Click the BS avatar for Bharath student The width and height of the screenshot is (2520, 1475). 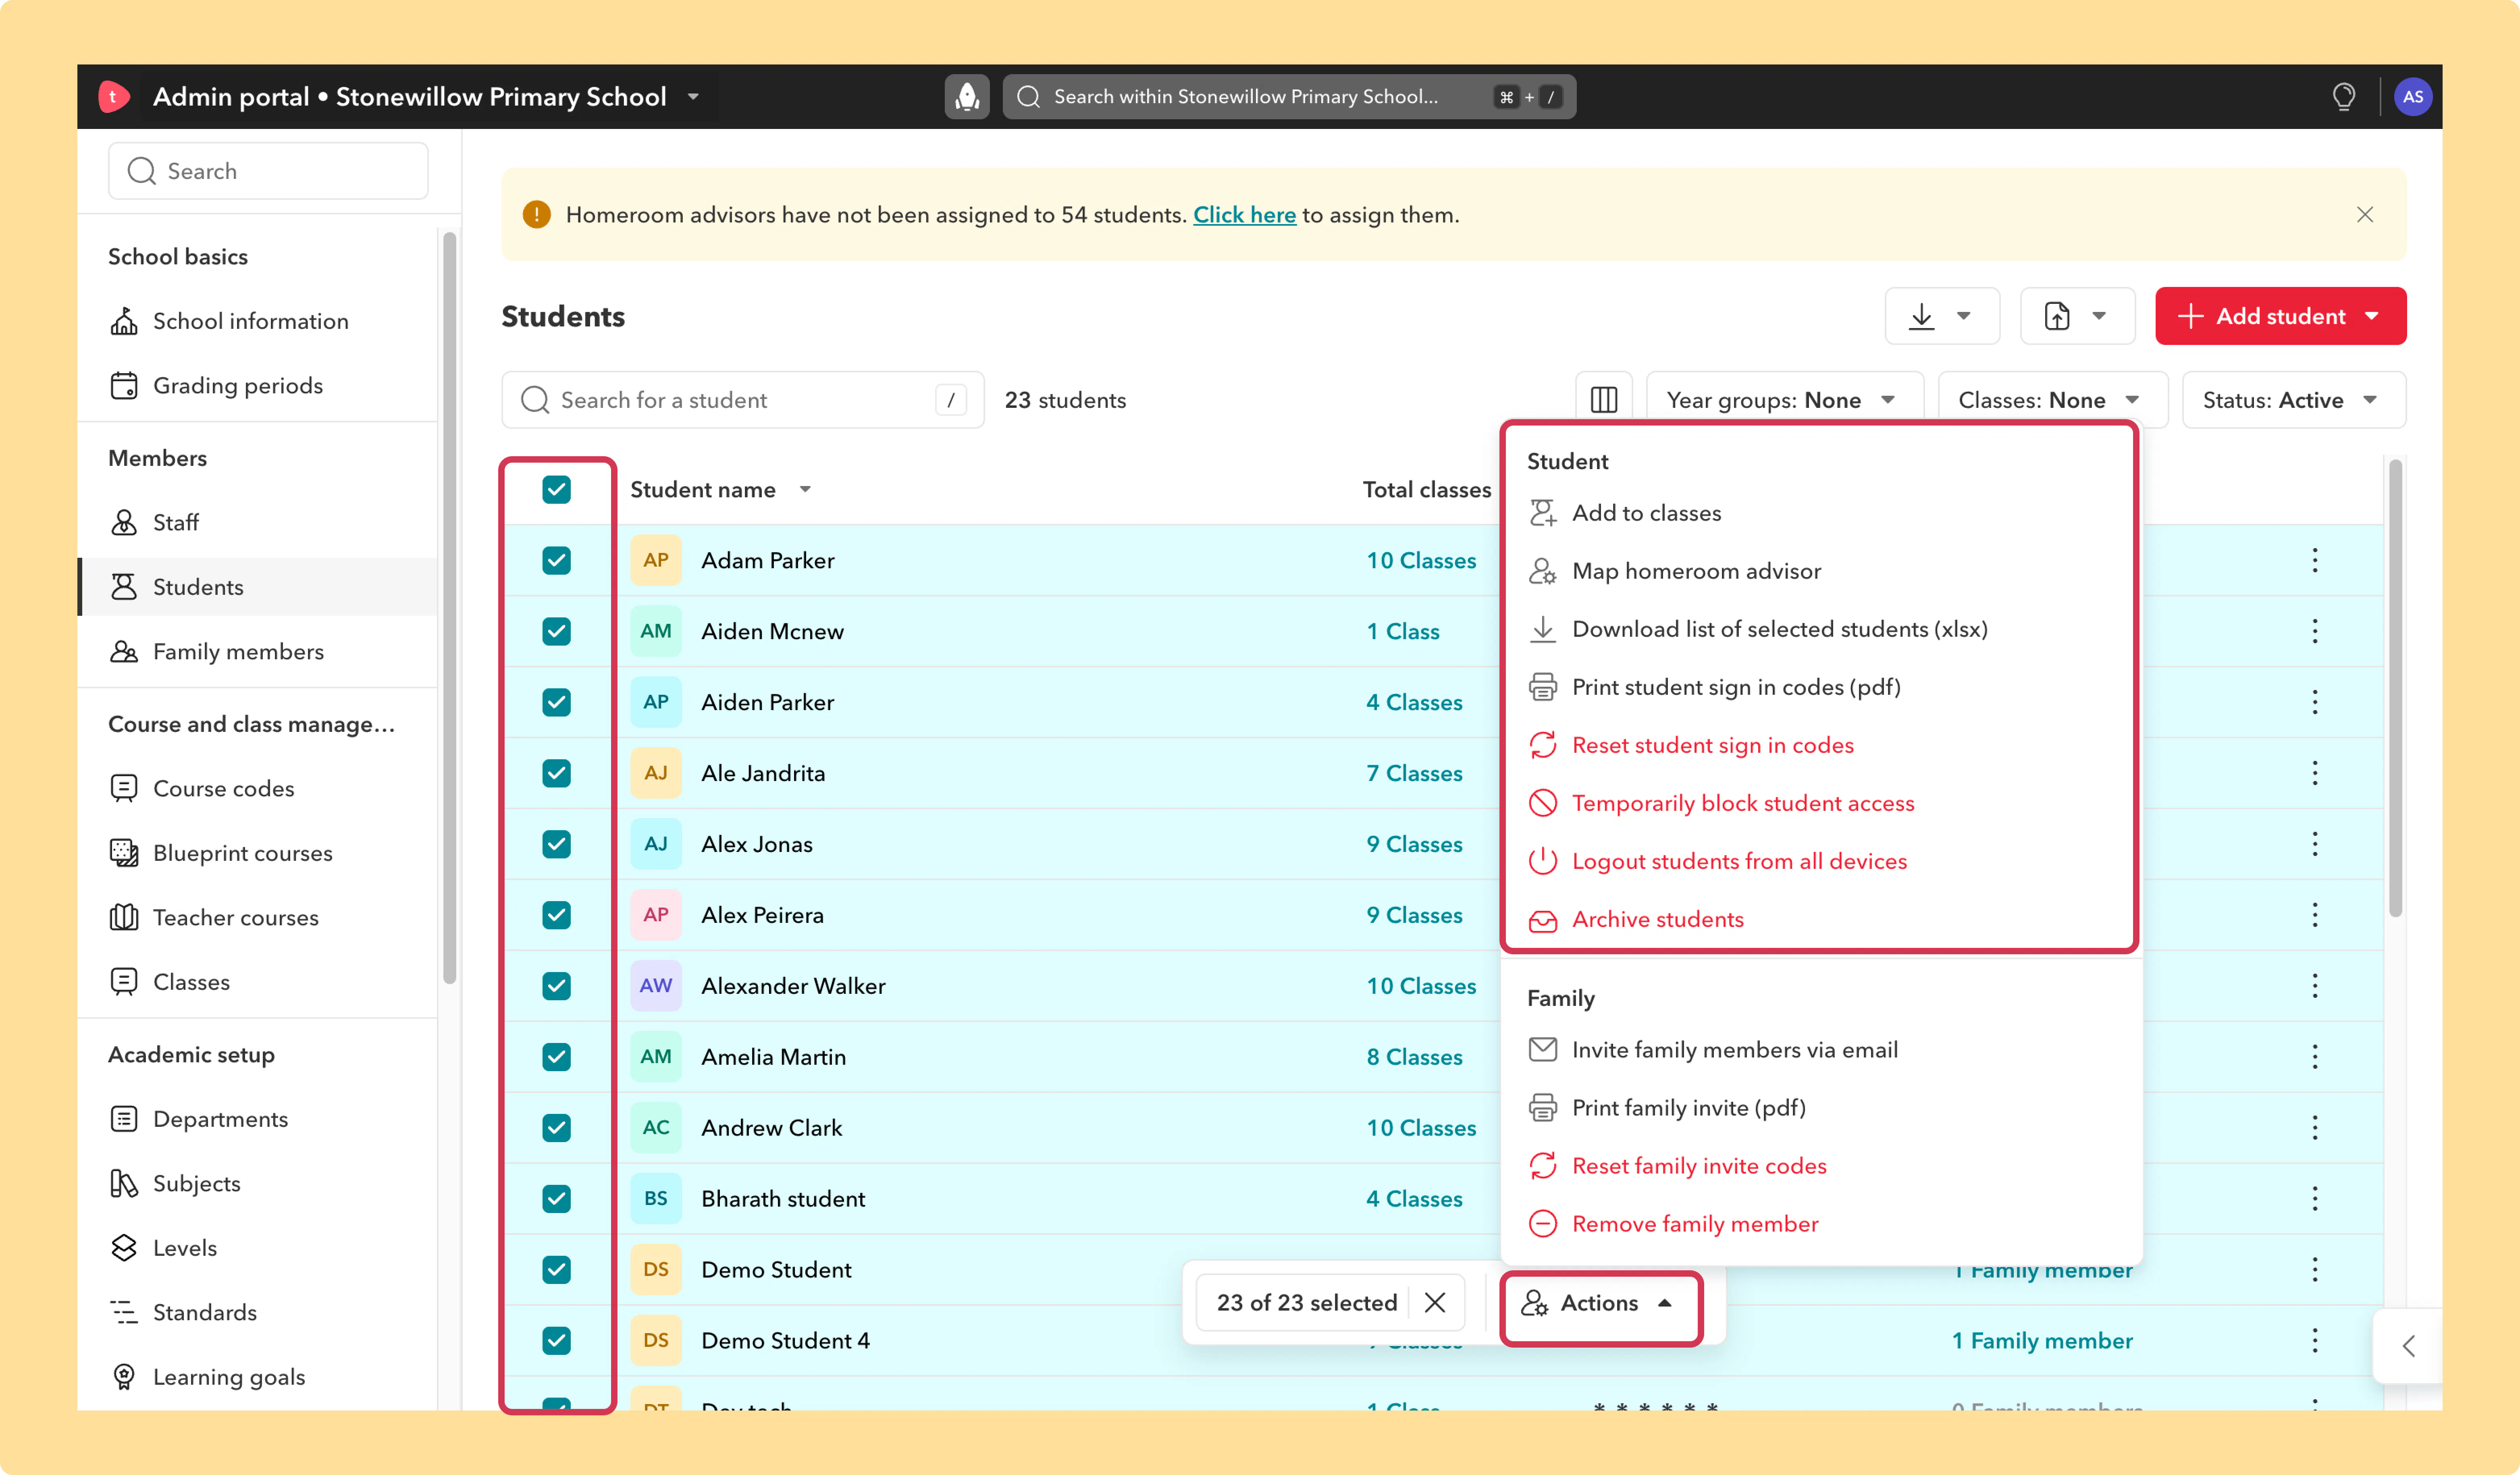pos(656,1198)
